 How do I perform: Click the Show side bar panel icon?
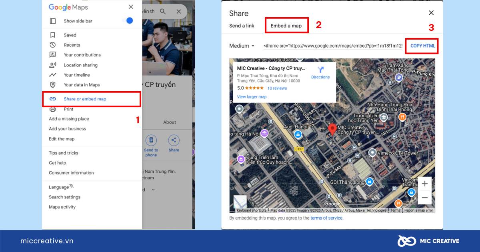point(53,21)
